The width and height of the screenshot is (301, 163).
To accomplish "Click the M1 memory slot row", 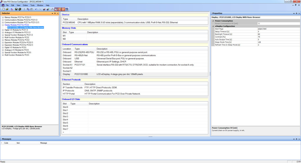I will [x=135, y=36].
